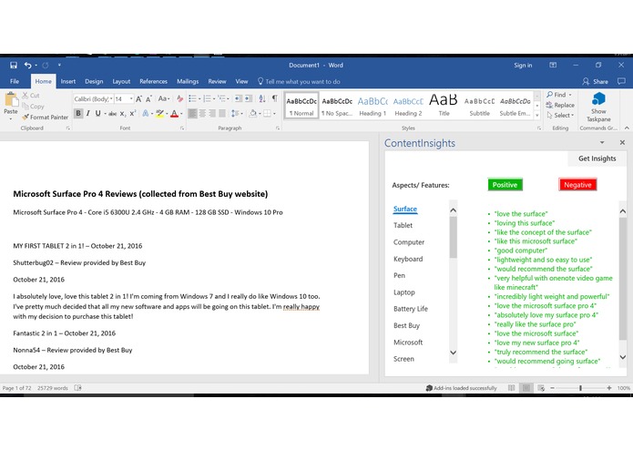Viewport: 633px width, 450px height.
Task: Click the Paste clipboard icon
Action: (11, 99)
